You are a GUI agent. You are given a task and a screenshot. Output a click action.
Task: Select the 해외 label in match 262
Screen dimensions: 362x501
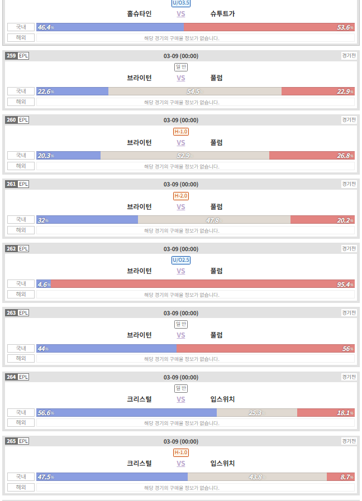point(21,294)
